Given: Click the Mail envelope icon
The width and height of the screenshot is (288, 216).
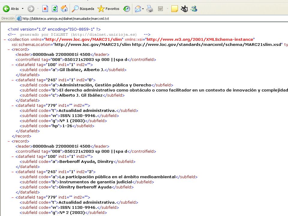Looking at the screenshot, I should click(138, 9).
